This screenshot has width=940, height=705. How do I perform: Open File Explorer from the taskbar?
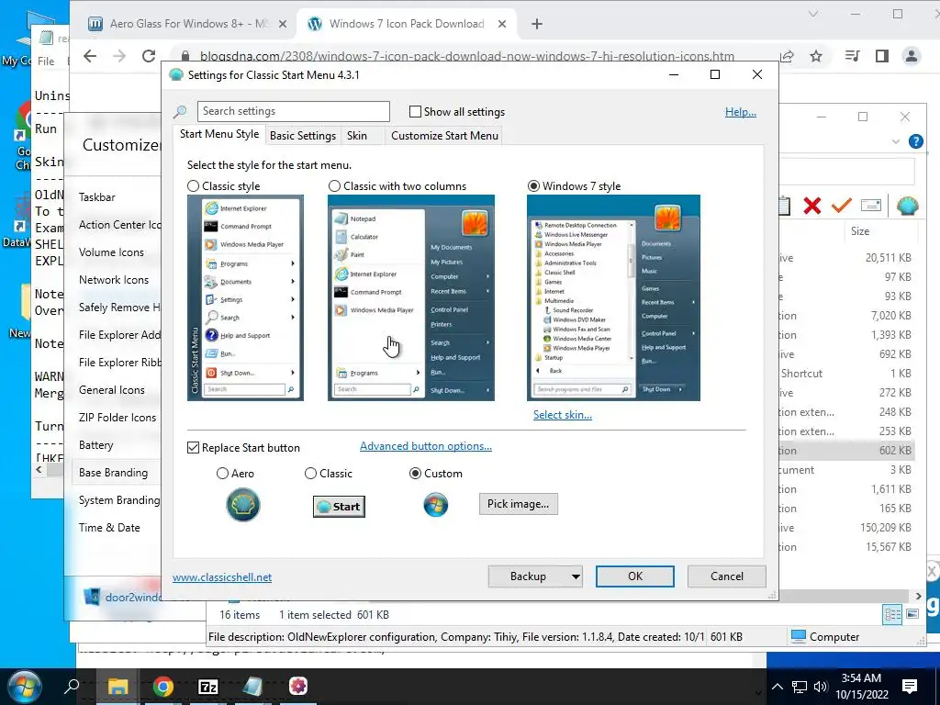click(x=118, y=687)
